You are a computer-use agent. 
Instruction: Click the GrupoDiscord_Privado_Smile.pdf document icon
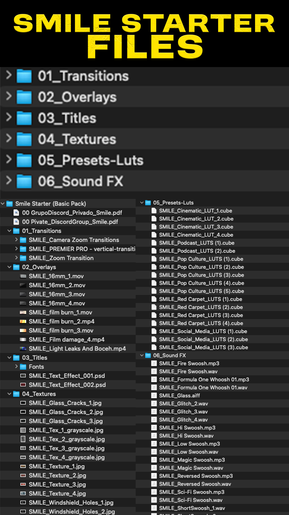[x=16, y=213]
